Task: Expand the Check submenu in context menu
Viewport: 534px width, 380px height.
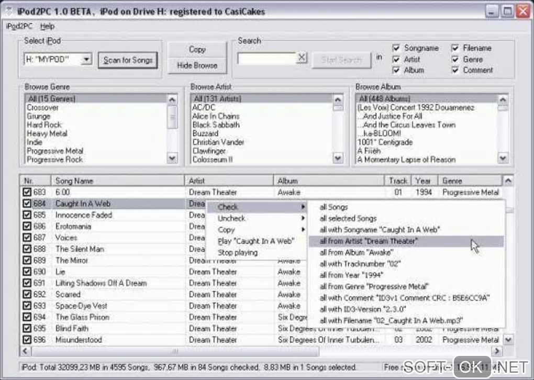Action: [257, 207]
